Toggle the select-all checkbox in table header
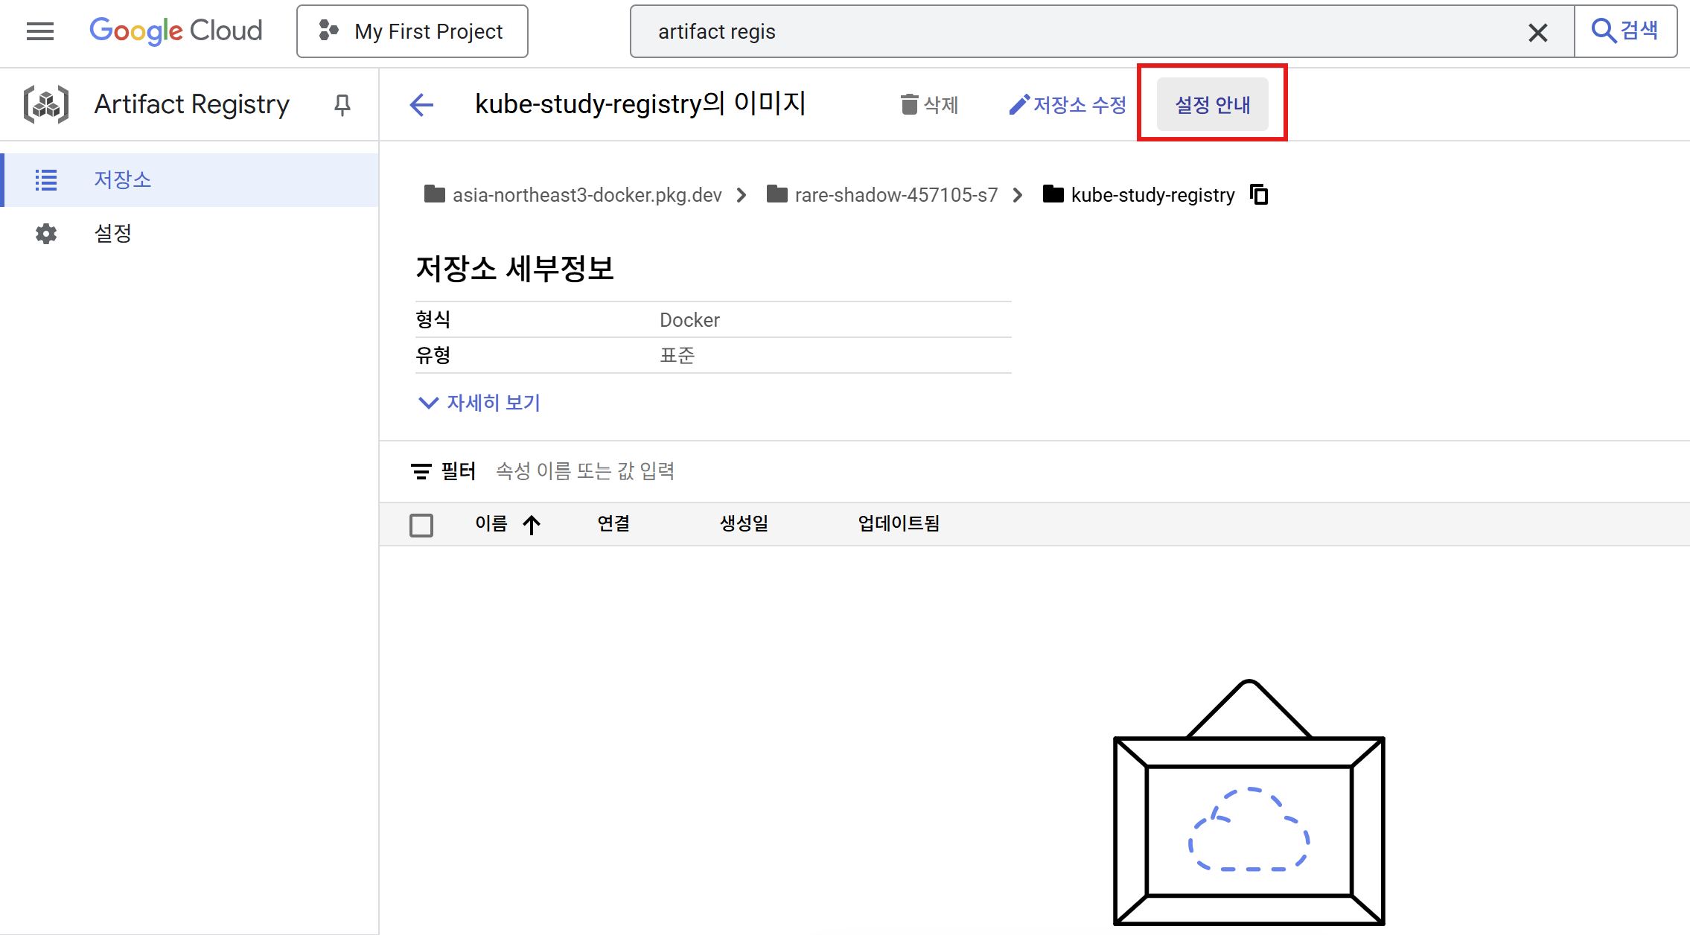This screenshot has height=935, width=1690. [x=421, y=525]
